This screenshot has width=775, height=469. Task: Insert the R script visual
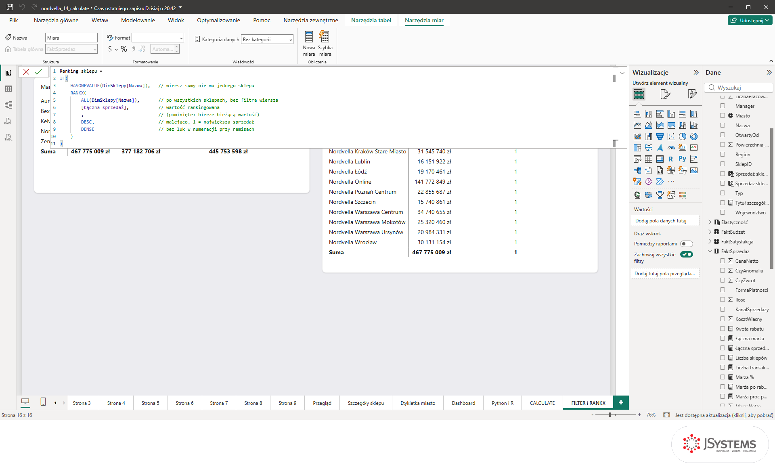[x=671, y=159]
